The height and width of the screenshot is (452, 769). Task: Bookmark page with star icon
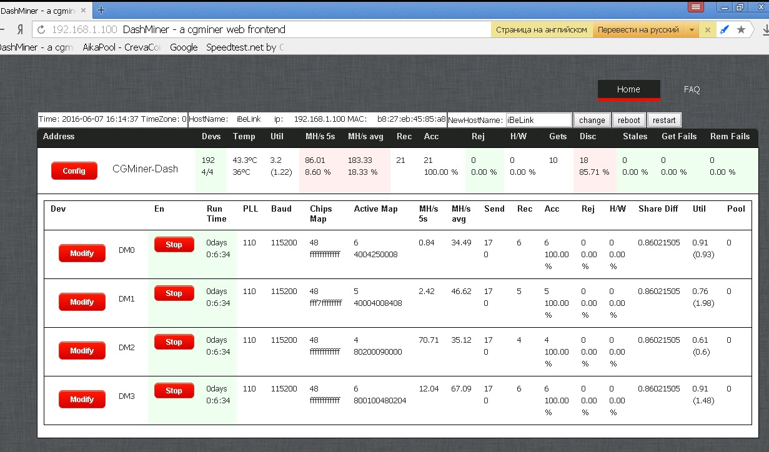point(741,30)
